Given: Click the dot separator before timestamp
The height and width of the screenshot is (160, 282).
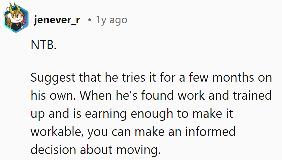Looking at the screenshot, I should tap(89, 20).
